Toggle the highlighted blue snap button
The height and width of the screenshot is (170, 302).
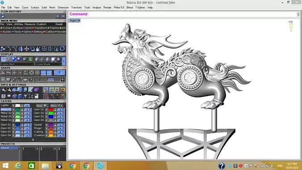pos(43,73)
